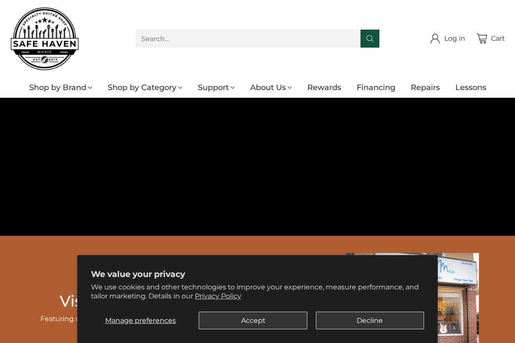Screen dimensions: 515x343
Task: Click the Safe Haven Music logo
Action: tap(45, 39)
